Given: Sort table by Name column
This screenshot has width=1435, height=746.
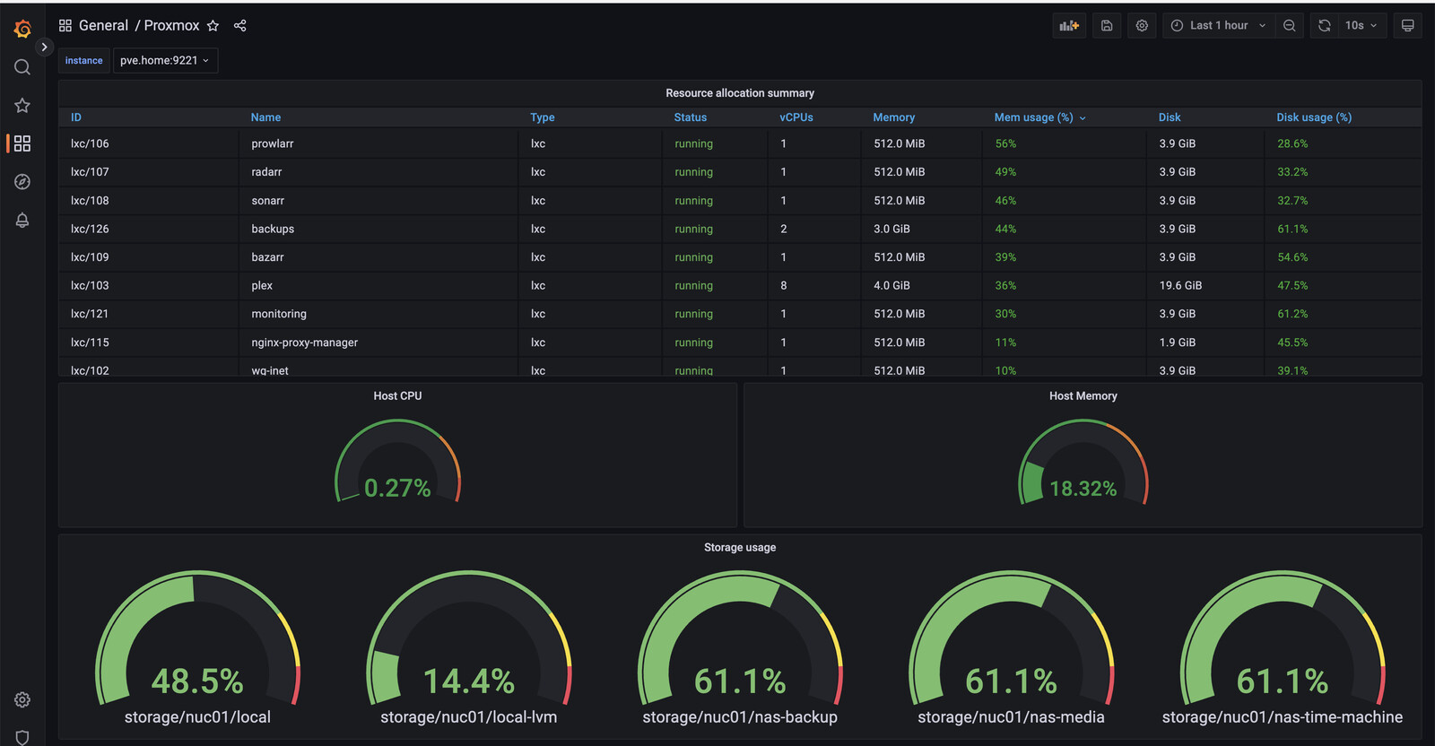Looking at the screenshot, I should [x=265, y=117].
